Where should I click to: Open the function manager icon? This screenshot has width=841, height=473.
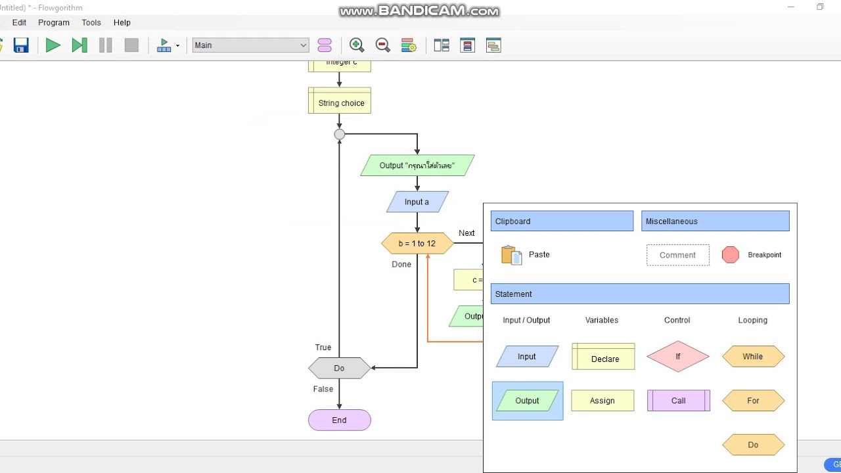(325, 45)
